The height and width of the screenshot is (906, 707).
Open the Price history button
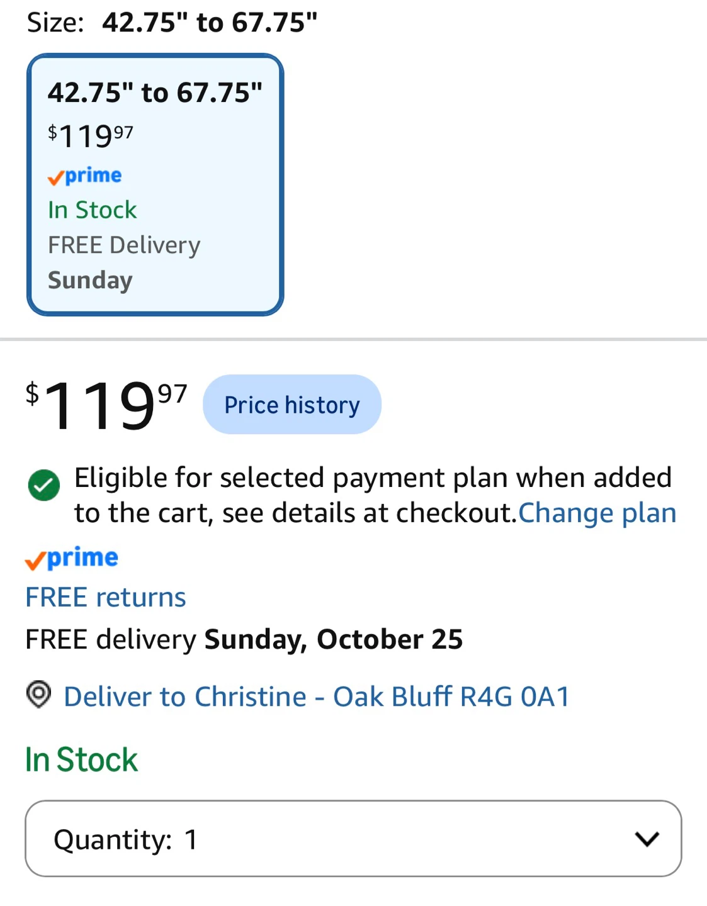(x=292, y=405)
